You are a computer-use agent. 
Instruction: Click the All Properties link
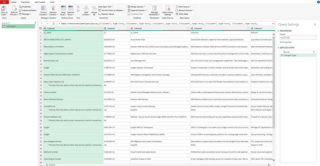(286, 42)
